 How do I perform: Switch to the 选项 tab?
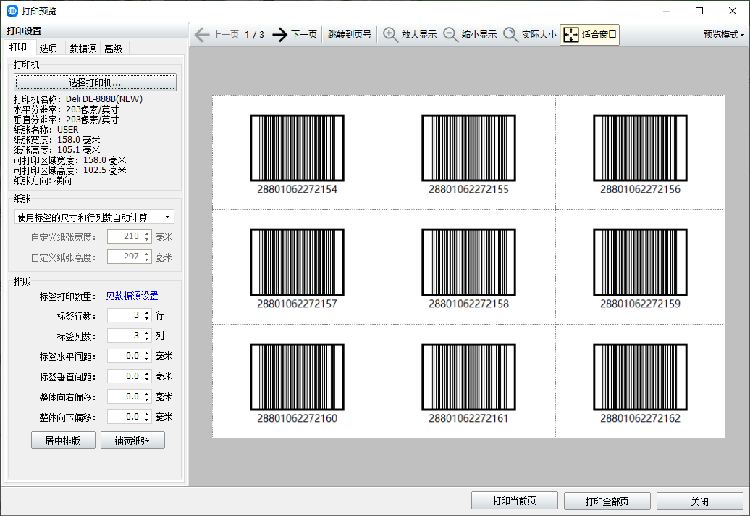49,49
